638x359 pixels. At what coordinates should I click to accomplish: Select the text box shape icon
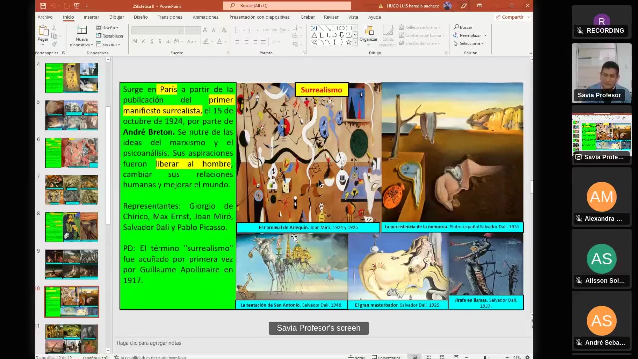coord(314,28)
